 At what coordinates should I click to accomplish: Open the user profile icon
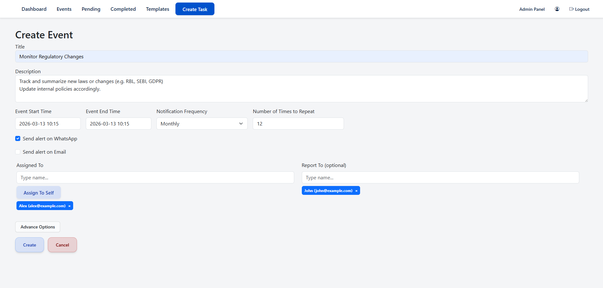click(x=557, y=9)
